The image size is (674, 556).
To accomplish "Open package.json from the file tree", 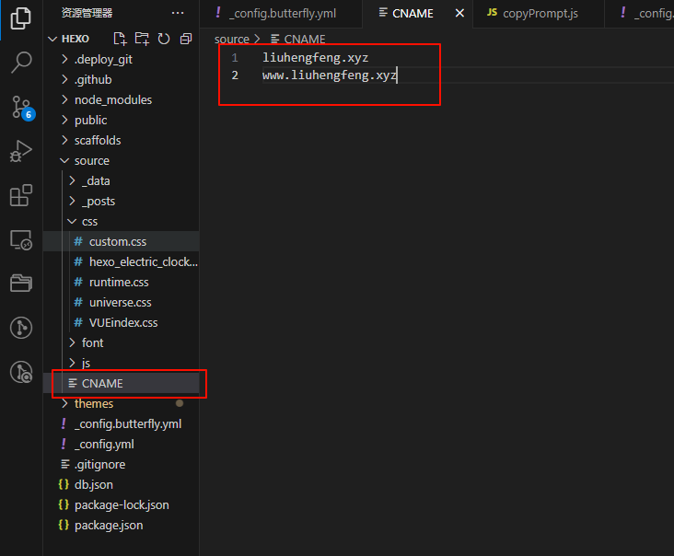I will click(x=108, y=525).
